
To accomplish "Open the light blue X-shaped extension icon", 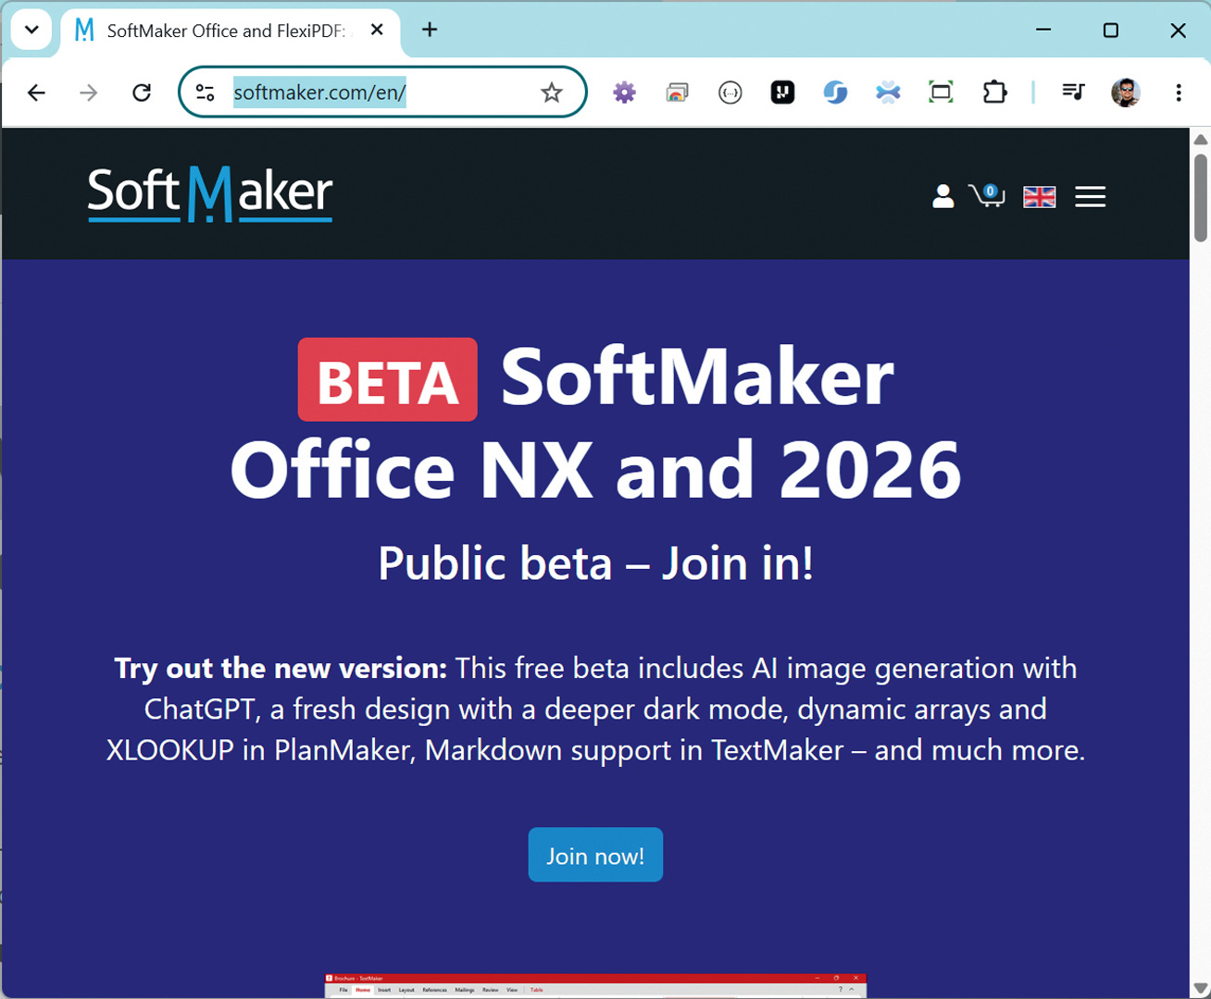I will coord(888,92).
